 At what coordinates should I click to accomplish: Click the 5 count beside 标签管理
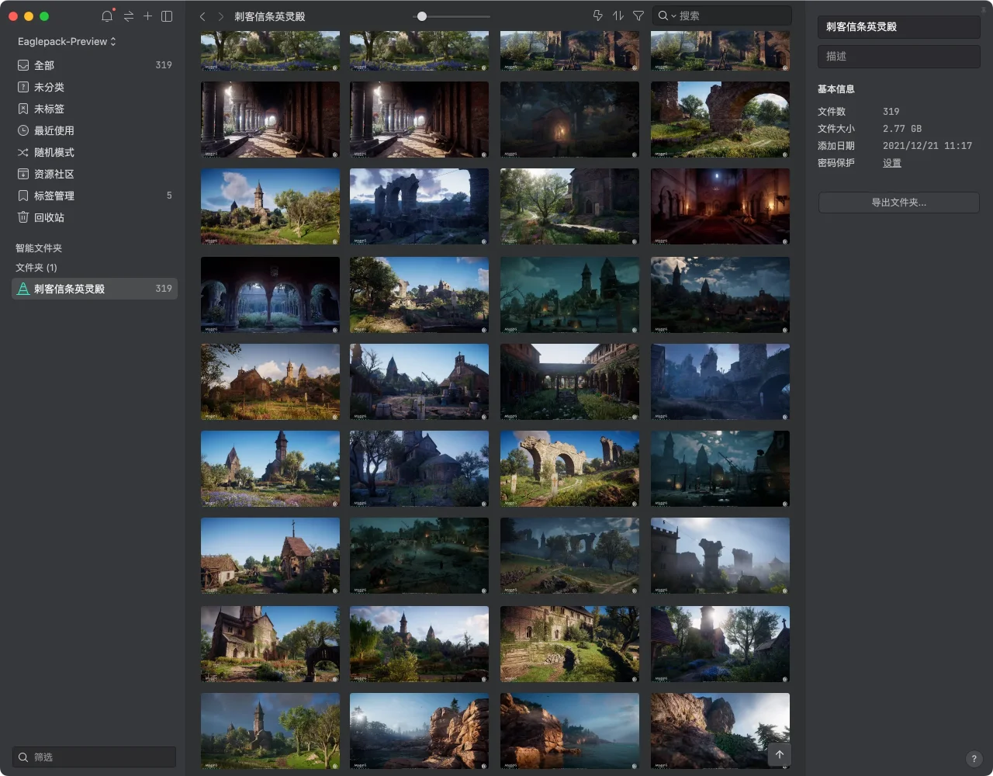[x=169, y=196]
